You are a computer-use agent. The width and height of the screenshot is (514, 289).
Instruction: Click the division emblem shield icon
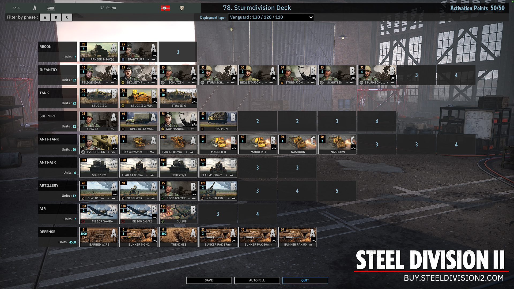tap(182, 8)
